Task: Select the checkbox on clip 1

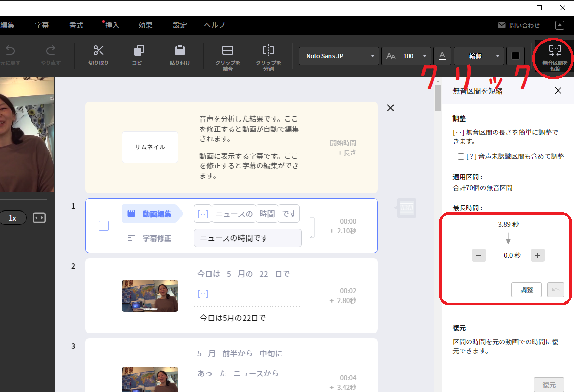Action: tap(104, 226)
